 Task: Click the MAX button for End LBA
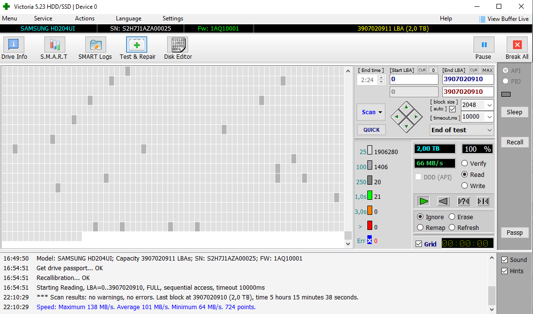[488, 70]
